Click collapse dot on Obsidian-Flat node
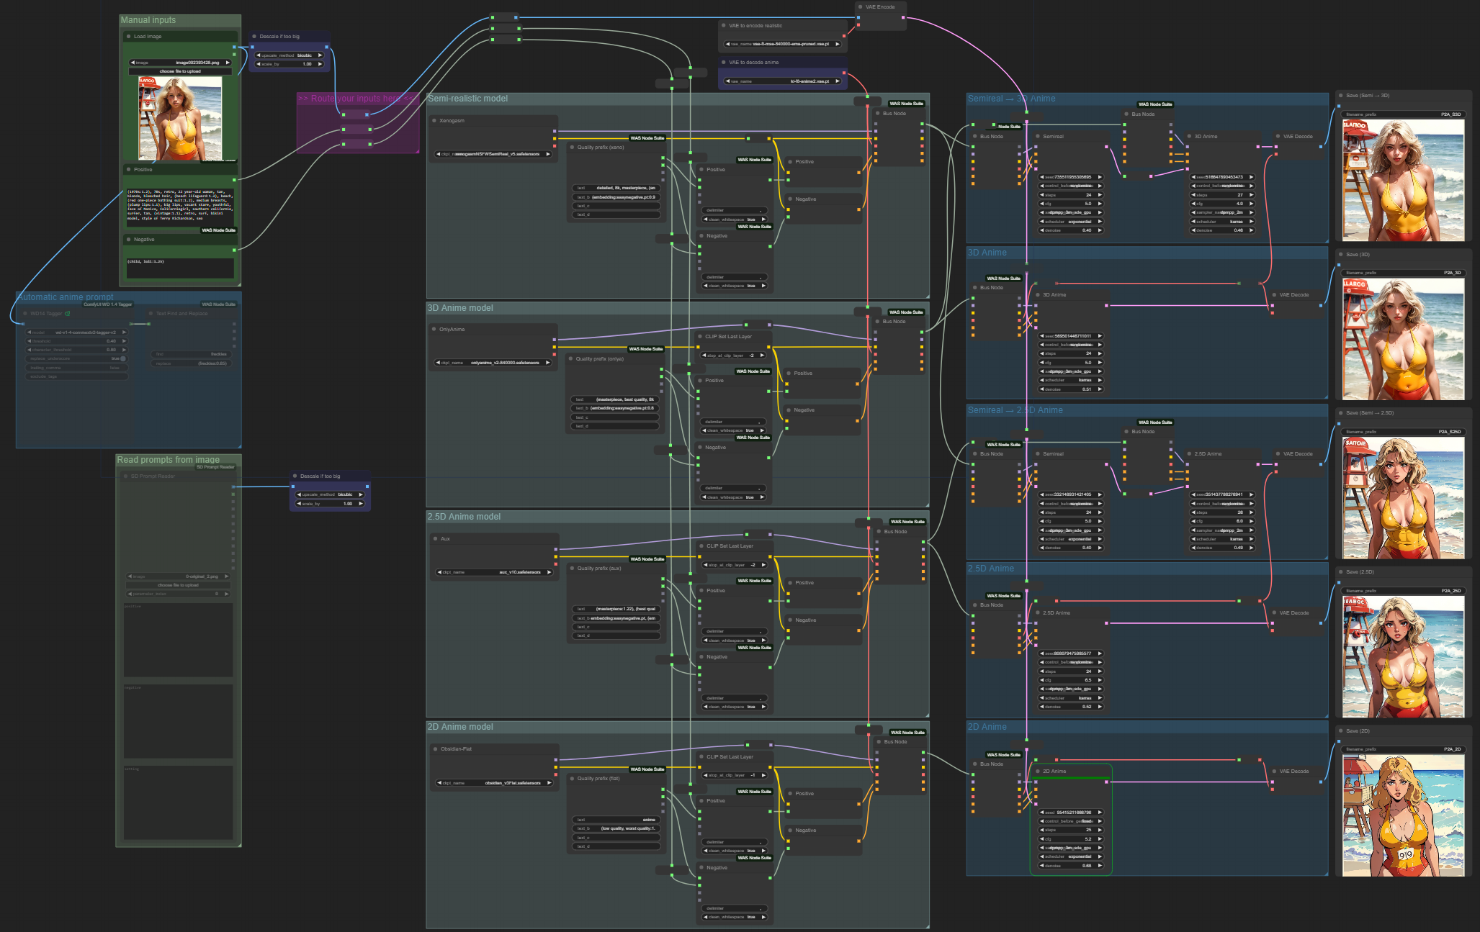Image resolution: width=1480 pixels, height=932 pixels. (x=435, y=749)
